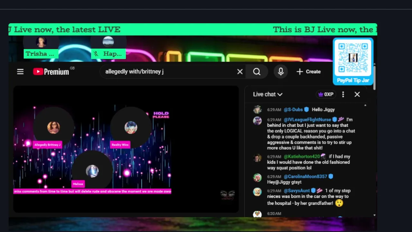This screenshot has width=412, height=232.
Task: Click the chat scrollbar down arrow
Action: pyautogui.click(x=374, y=215)
